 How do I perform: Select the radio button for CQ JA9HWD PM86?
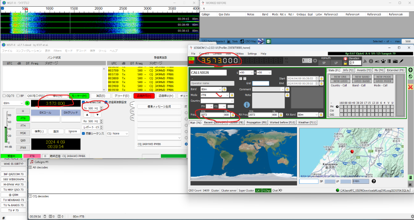pyautogui.click(x=186, y=144)
